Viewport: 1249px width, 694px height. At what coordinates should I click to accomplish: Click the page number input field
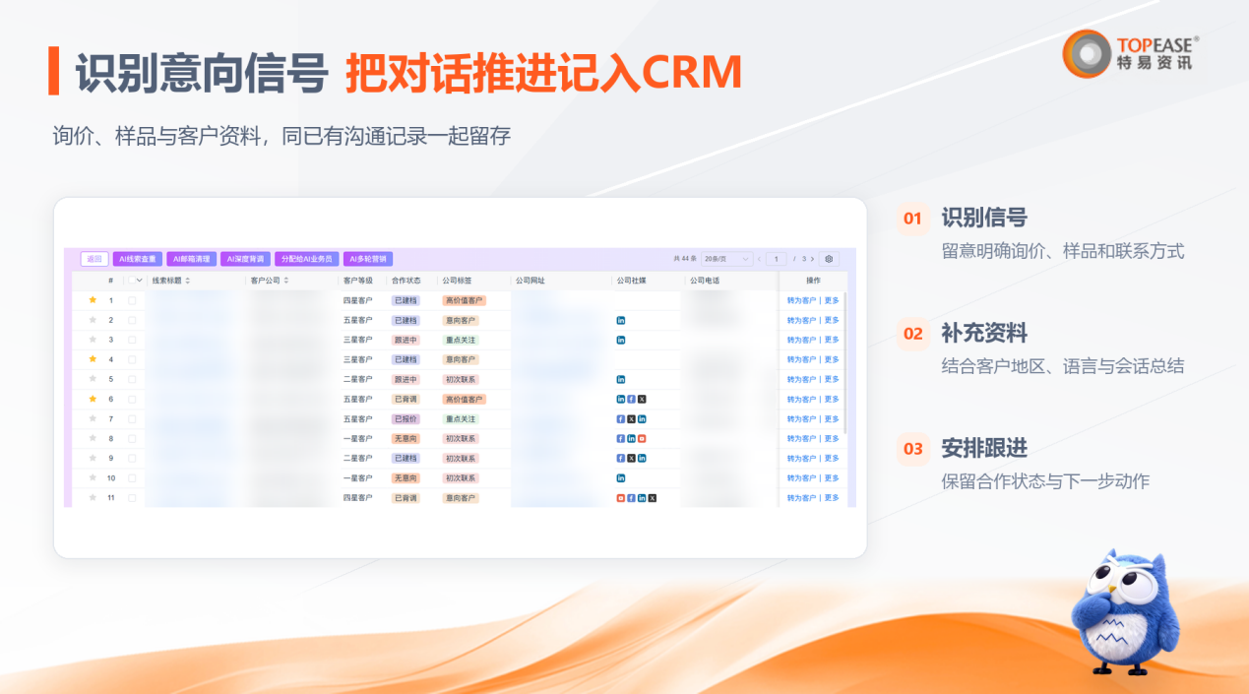[x=777, y=259]
